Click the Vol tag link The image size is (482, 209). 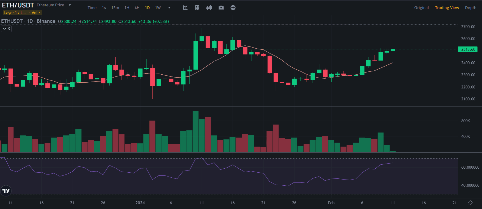tap(36, 13)
